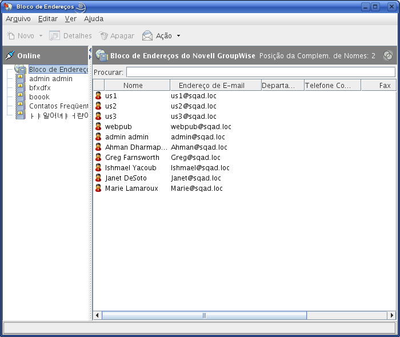Click the Greg@sqad.loc email cell

(195, 158)
